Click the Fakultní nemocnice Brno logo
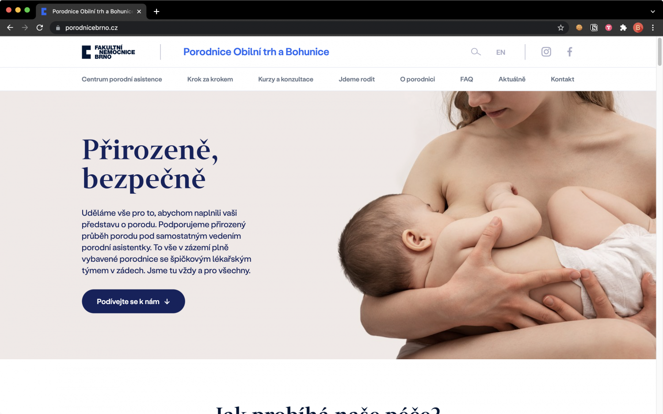Viewport: 663px width, 414px height. pos(108,52)
